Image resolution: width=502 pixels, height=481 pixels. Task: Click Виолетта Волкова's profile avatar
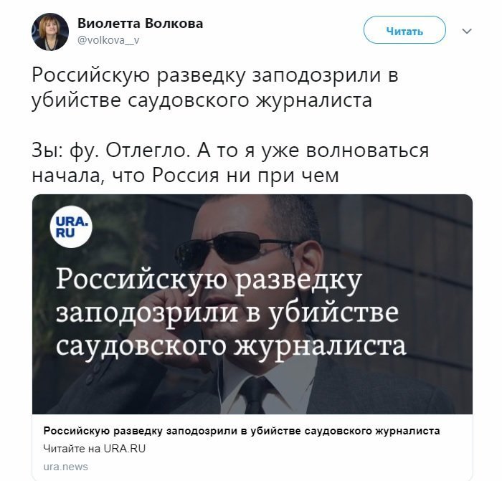tap(50, 32)
